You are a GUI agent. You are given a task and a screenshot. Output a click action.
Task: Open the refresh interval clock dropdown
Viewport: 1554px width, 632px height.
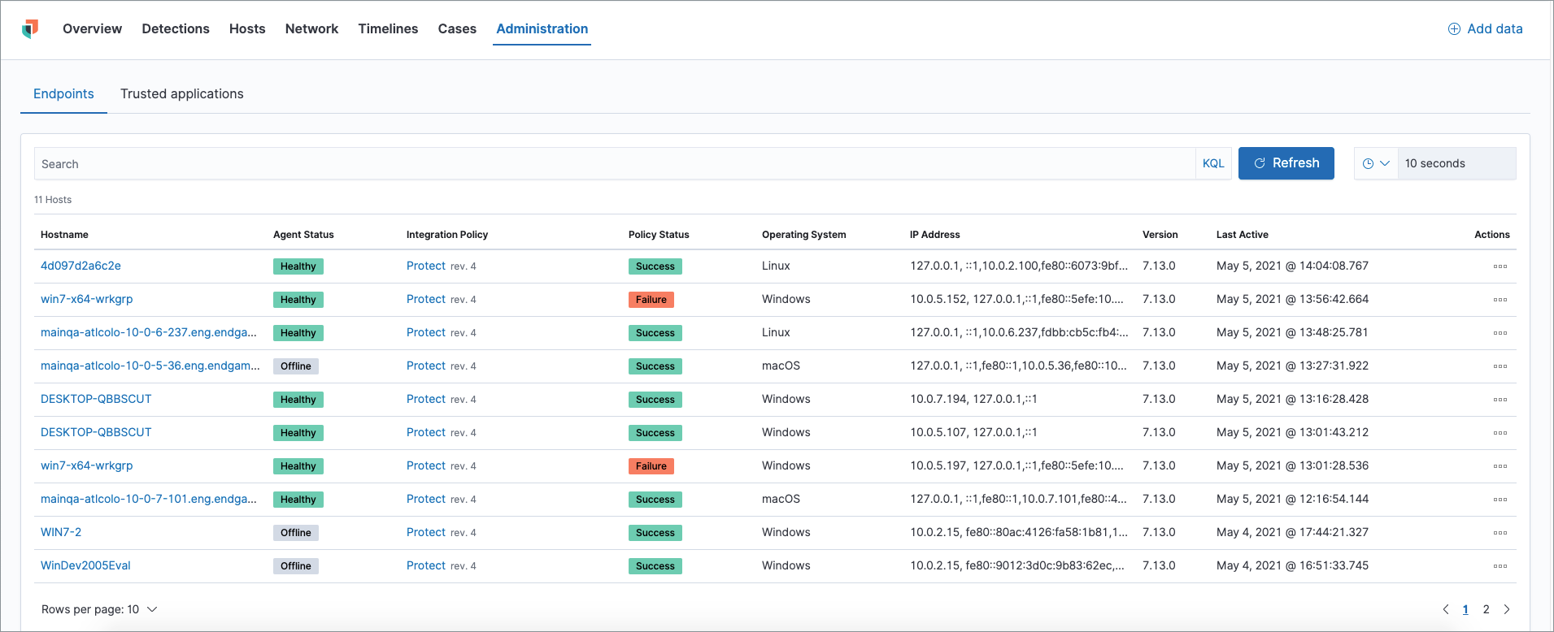point(1376,163)
